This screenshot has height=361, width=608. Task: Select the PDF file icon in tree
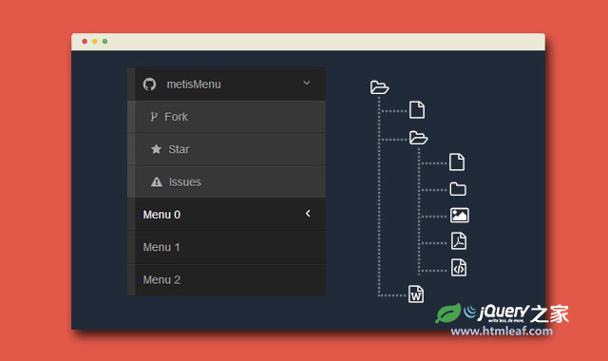coord(459,240)
